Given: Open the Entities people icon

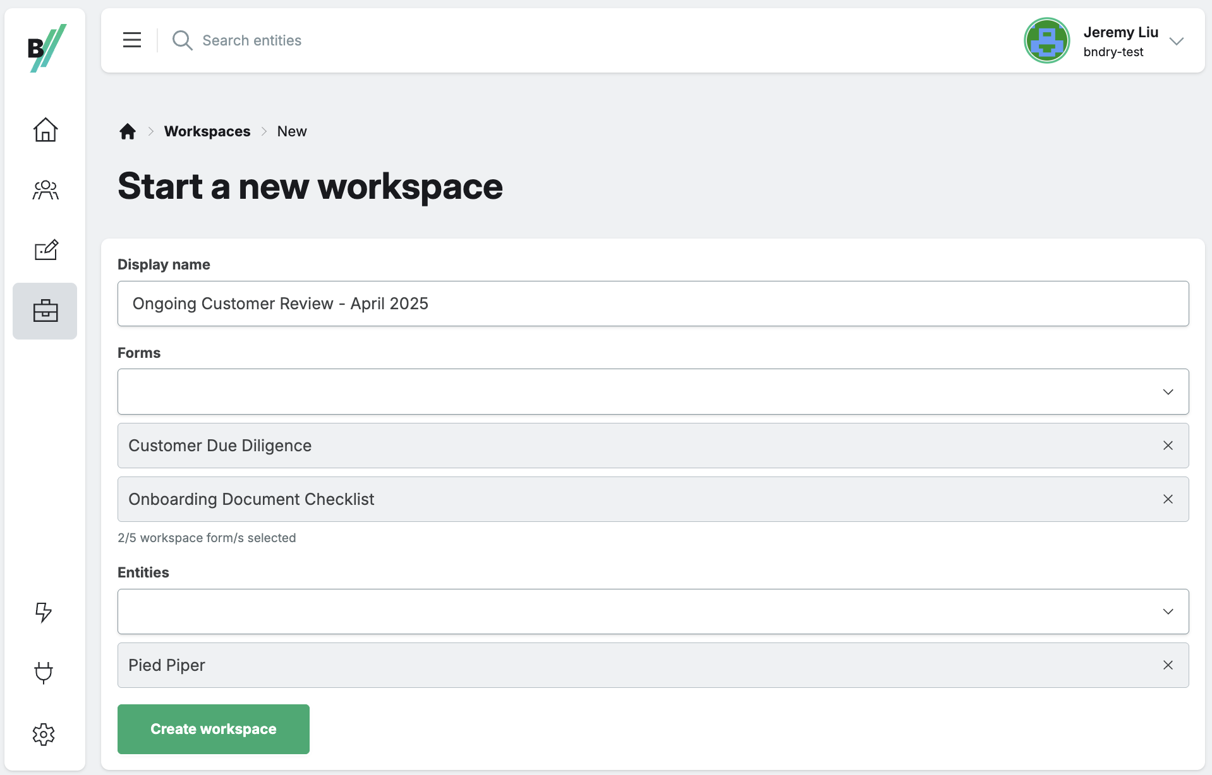Looking at the screenshot, I should click(45, 189).
